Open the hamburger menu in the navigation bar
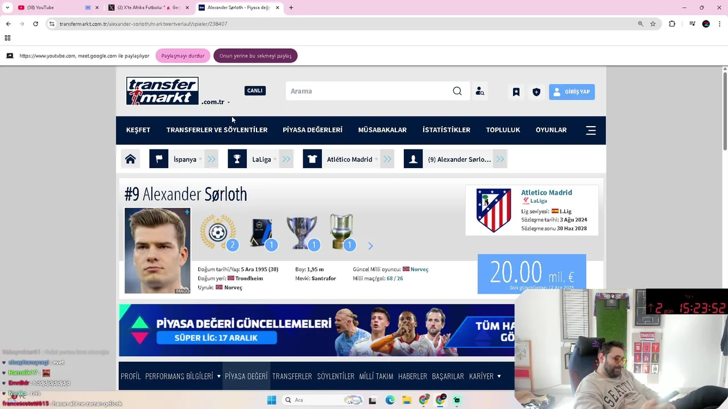The height and width of the screenshot is (409, 728). (x=591, y=130)
